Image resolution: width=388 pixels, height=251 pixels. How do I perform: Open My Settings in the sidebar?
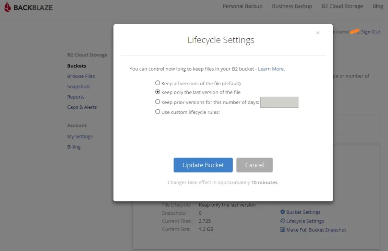(80, 136)
